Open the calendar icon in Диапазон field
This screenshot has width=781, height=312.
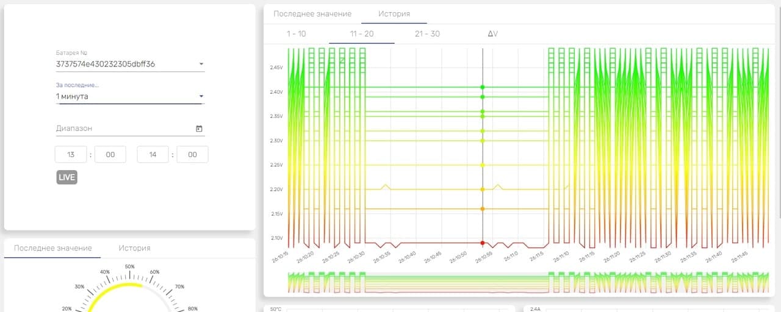pos(199,129)
